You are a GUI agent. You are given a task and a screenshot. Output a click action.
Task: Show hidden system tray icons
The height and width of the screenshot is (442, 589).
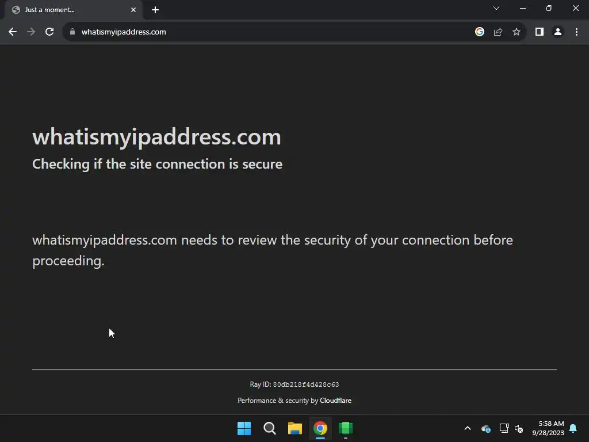[468, 428]
